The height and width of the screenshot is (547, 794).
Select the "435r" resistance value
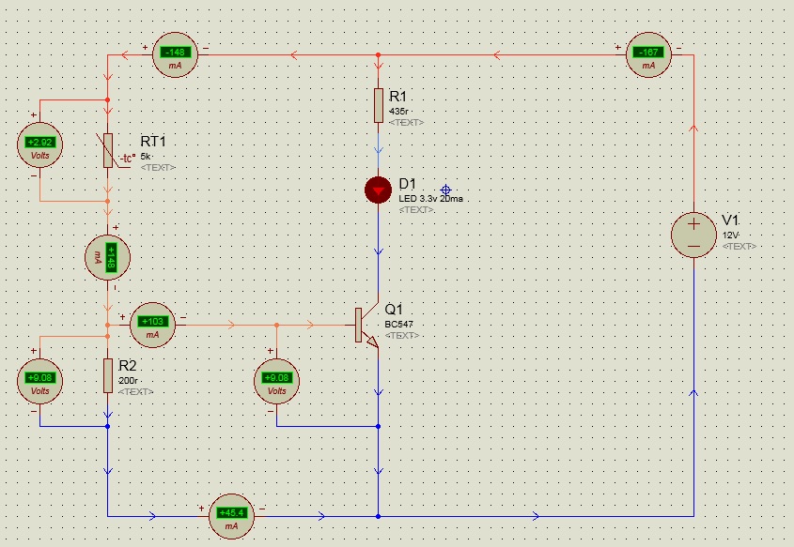(x=398, y=112)
